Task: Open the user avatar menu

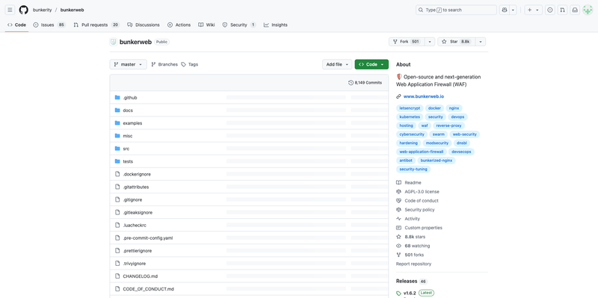Action: [x=588, y=10]
